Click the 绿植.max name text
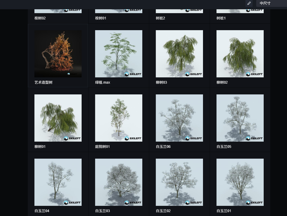Screen dimensions: 287x216 (103, 82)
